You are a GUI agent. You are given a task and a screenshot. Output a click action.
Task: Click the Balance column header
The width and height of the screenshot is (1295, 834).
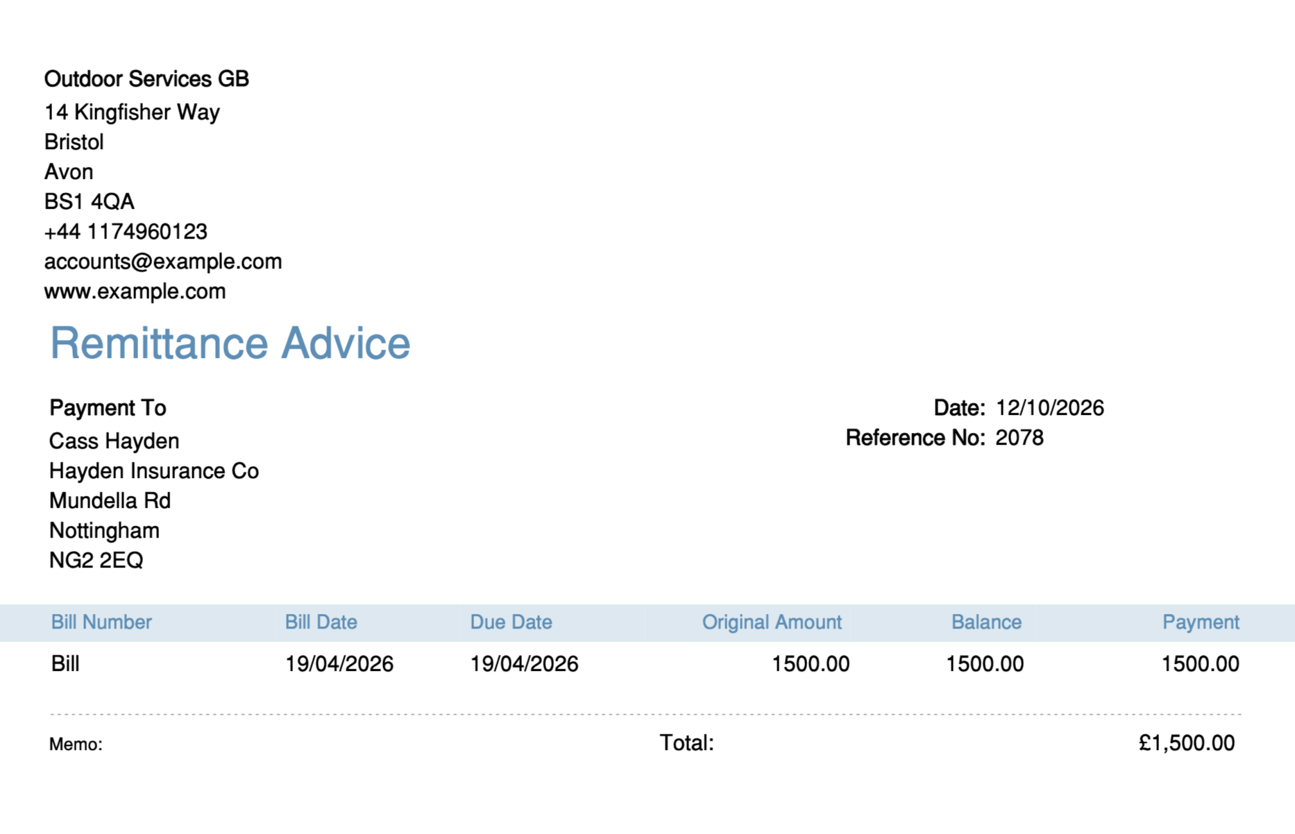[x=986, y=622]
